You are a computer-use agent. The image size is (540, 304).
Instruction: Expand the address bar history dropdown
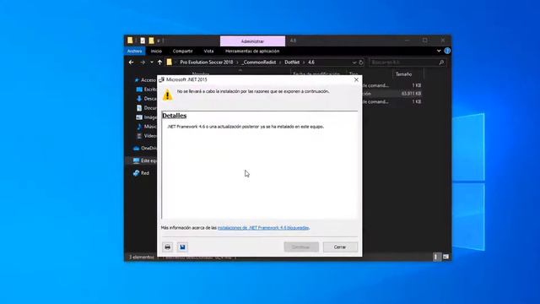click(354, 62)
